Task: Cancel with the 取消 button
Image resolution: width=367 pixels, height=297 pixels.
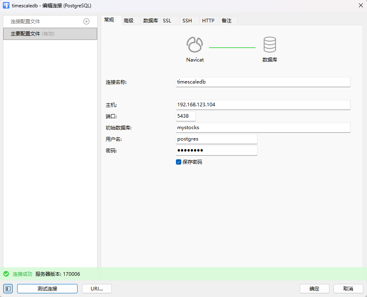Action: pos(348,288)
